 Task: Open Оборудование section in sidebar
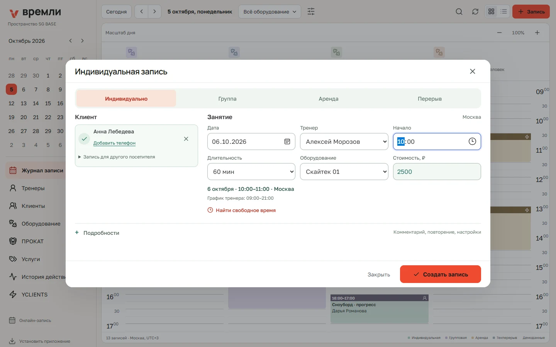click(36, 224)
